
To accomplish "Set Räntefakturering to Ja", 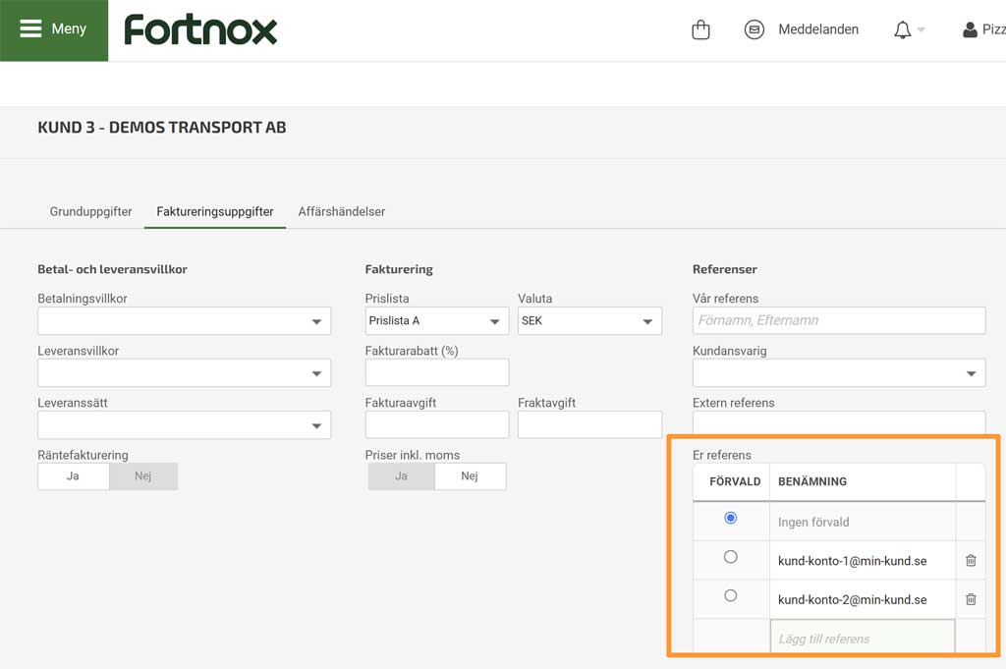I will [73, 476].
